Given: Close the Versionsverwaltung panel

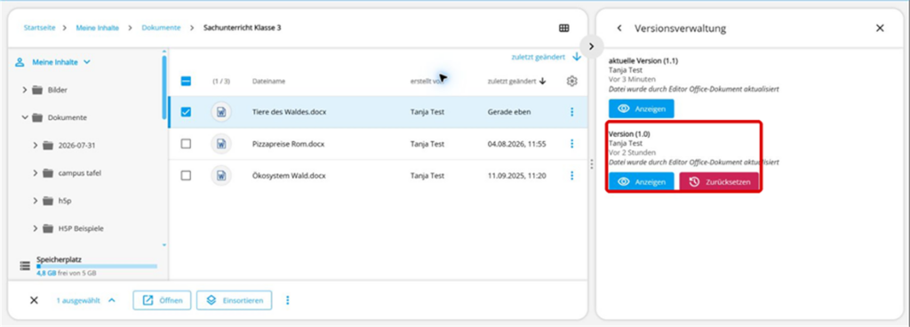Looking at the screenshot, I should click(880, 28).
